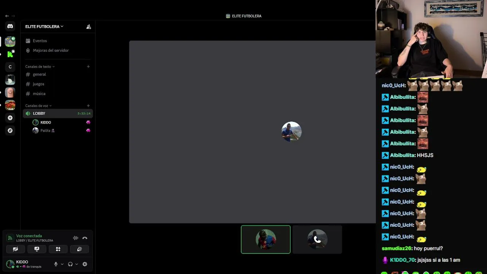Viewport: 487px width, 274px height.
Task: Add a text channel with the plus icon
Action: tap(88, 67)
